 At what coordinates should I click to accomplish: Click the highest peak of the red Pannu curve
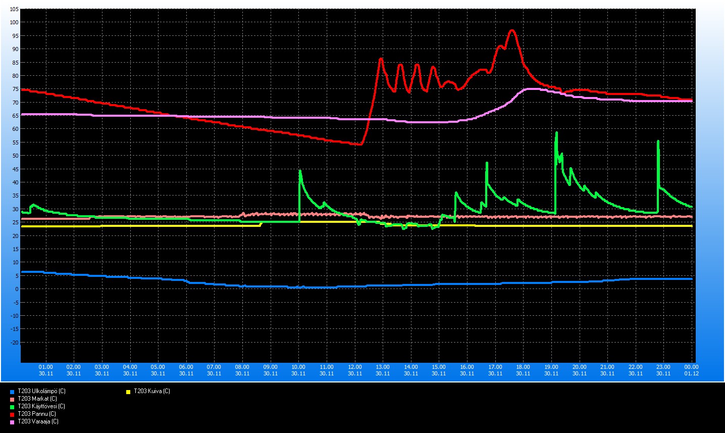[512, 30]
